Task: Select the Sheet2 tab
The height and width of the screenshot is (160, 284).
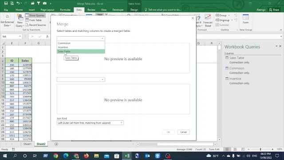Action: [41, 144]
